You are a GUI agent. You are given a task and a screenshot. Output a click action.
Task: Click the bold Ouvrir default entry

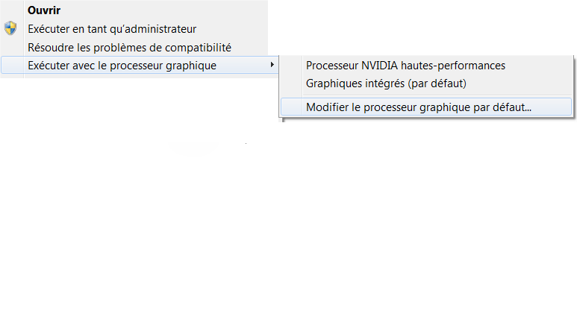44,10
